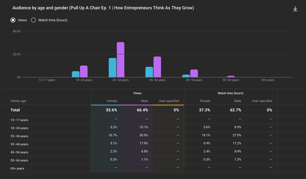This screenshot has height=179, width=306.
Task: Click the 30.5% male views cell
Action: (x=144, y=135)
